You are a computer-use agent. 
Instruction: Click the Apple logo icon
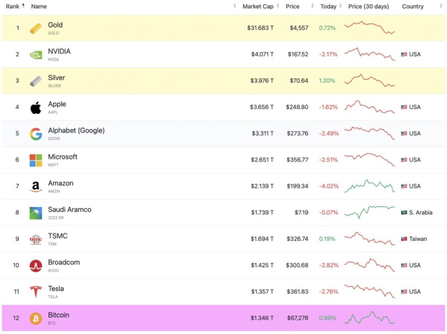click(x=36, y=107)
